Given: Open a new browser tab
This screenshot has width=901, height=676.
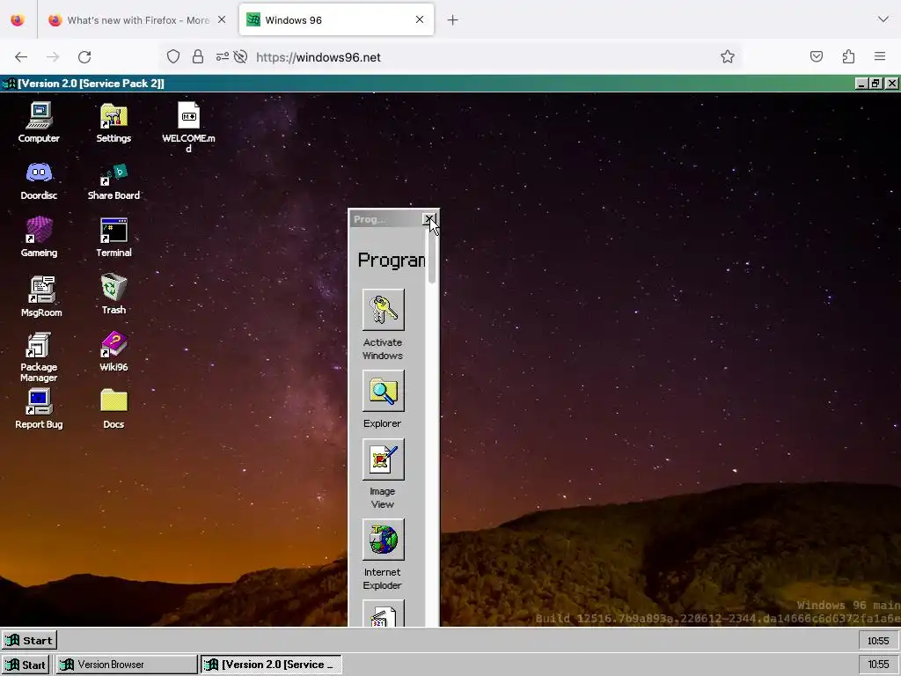Looking at the screenshot, I should [x=453, y=20].
